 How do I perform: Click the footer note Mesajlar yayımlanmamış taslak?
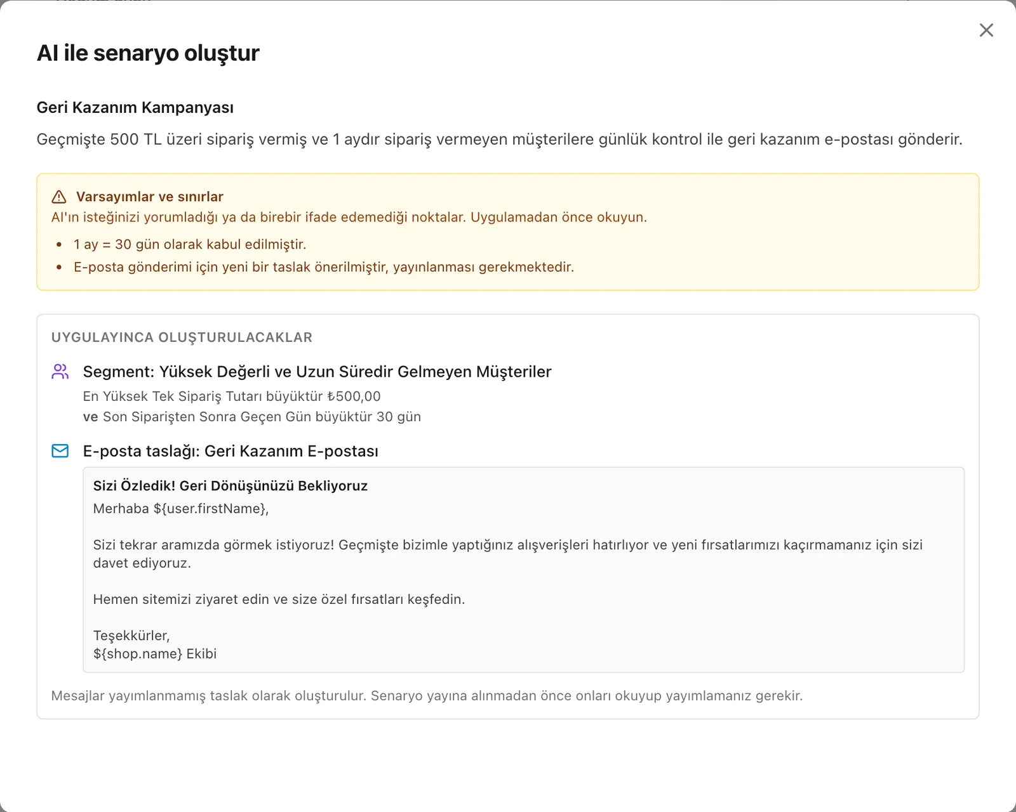pyautogui.click(x=427, y=696)
